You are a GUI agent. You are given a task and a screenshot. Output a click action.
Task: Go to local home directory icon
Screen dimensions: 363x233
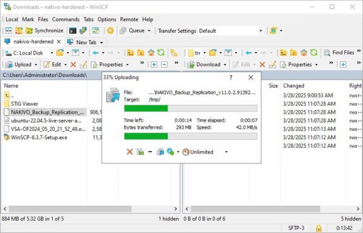click(x=151, y=53)
